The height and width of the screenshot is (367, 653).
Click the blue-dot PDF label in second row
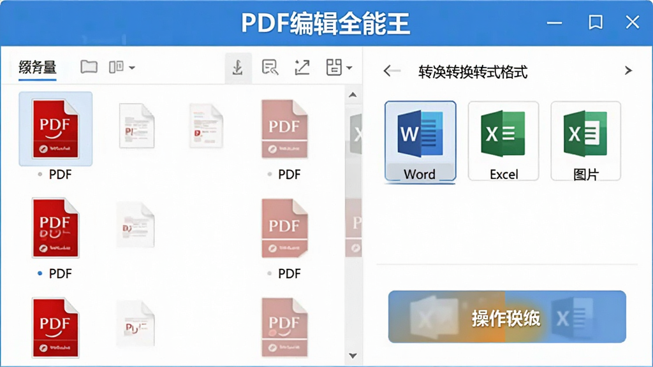pyautogui.click(x=55, y=273)
